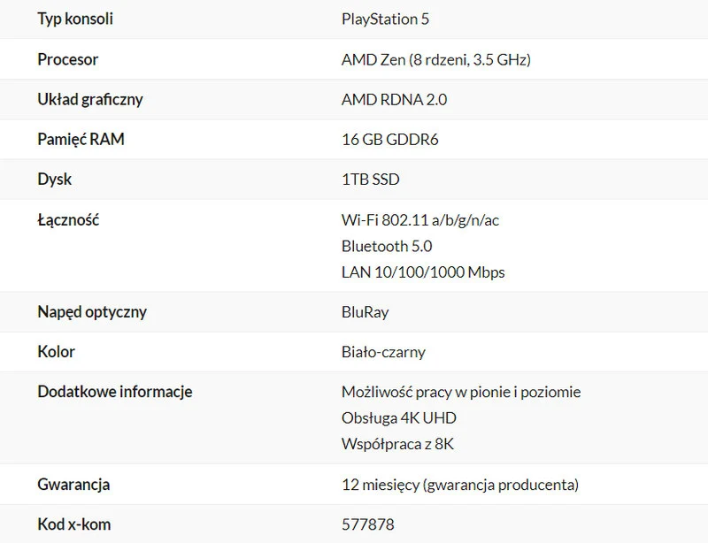The height and width of the screenshot is (543, 708).
Task: Click the "Procesor" row label
Action: pyautogui.click(x=67, y=59)
